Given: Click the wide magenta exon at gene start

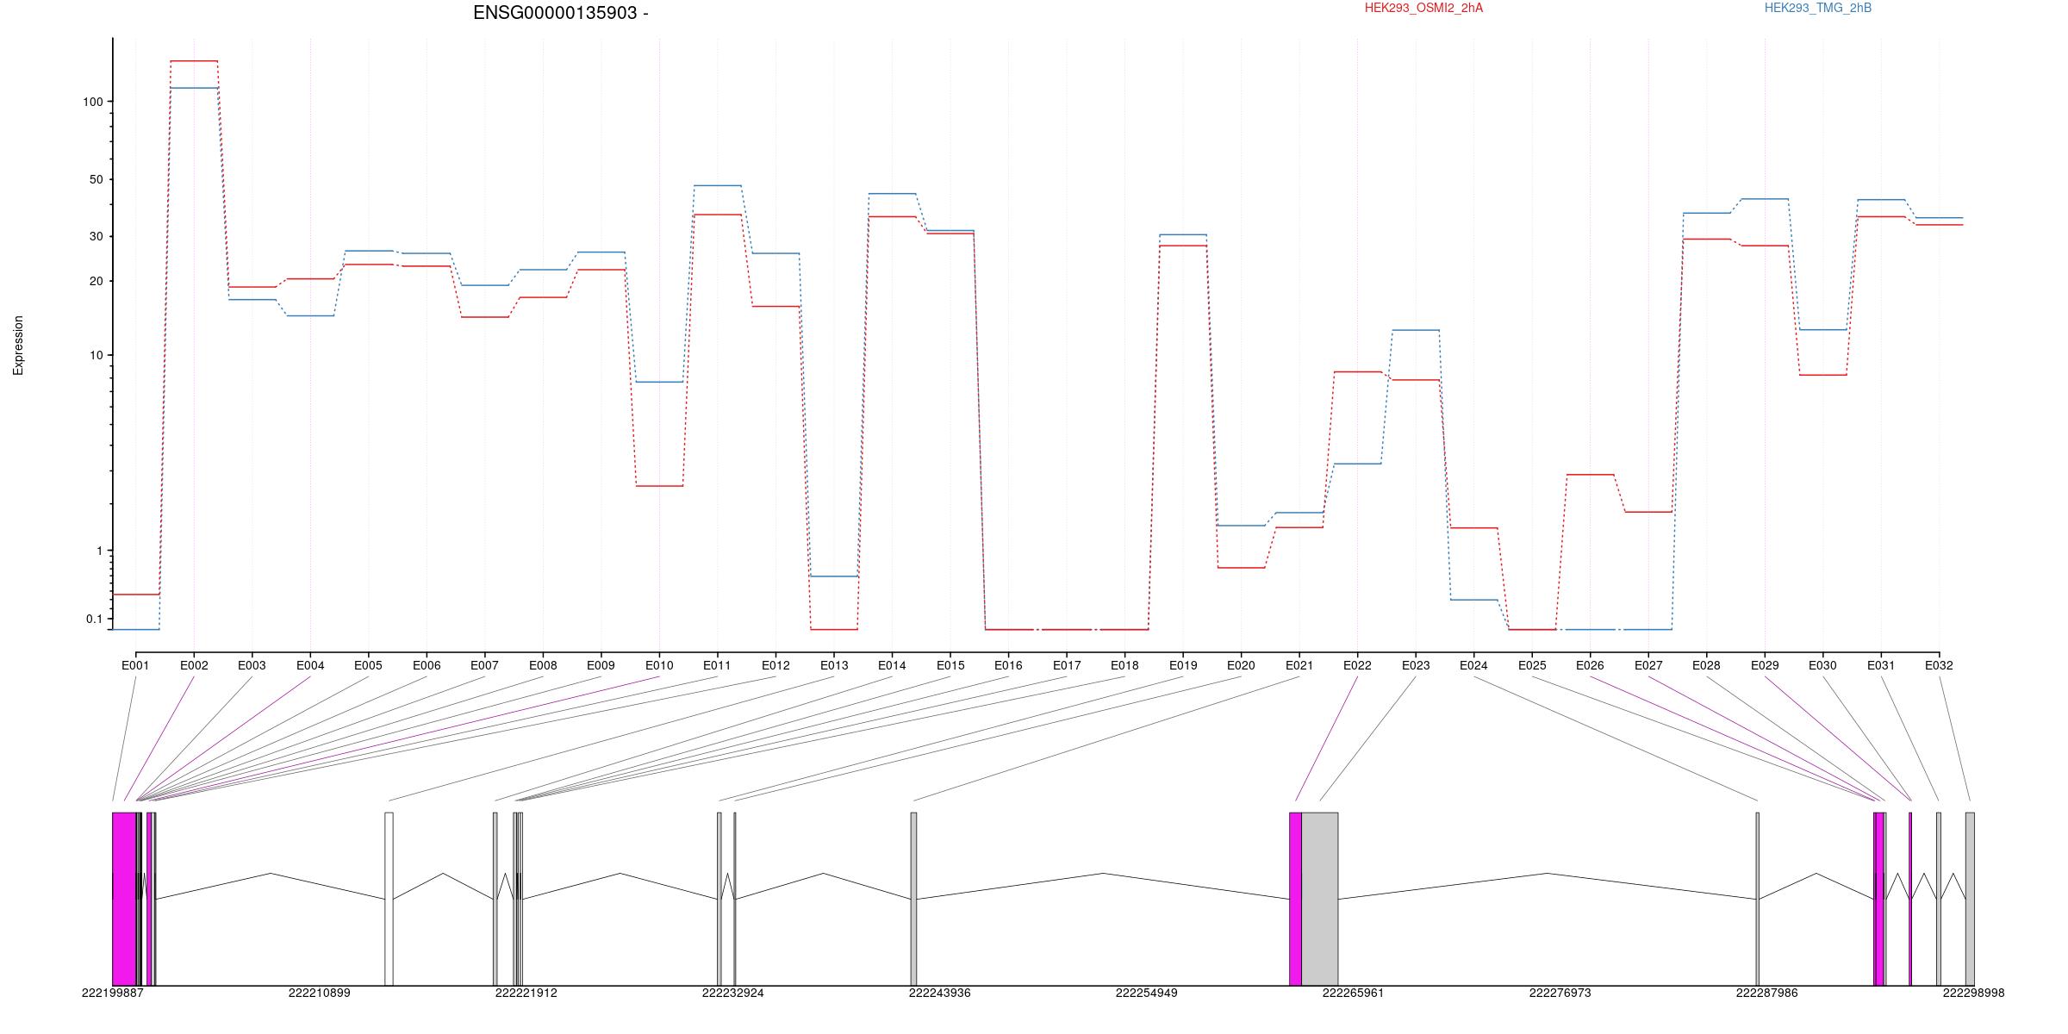Looking at the screenshot, I should point(124,899).
